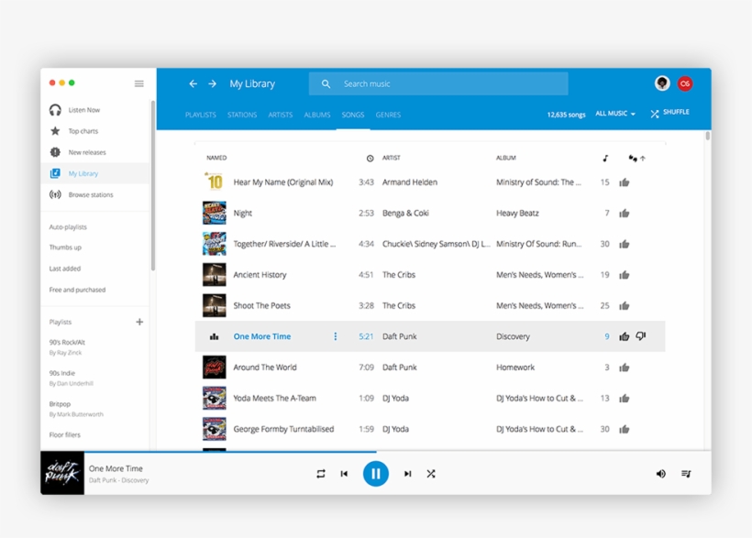This screenshot has width=752, height=538.
Task: Sort by the rating thumbs column
Action: pos(636,159)
